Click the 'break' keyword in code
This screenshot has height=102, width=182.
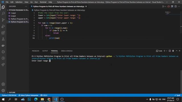pyautogui.click(x=56, y=33)
